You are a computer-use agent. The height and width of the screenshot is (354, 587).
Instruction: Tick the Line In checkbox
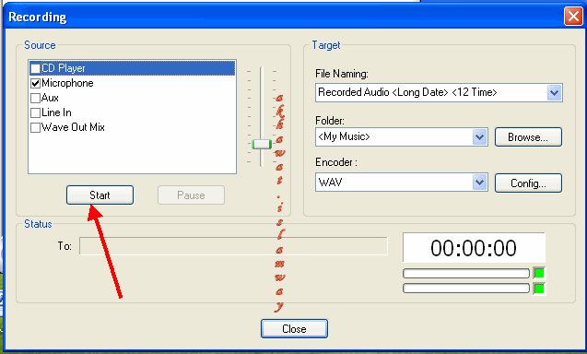click(35, 112)
